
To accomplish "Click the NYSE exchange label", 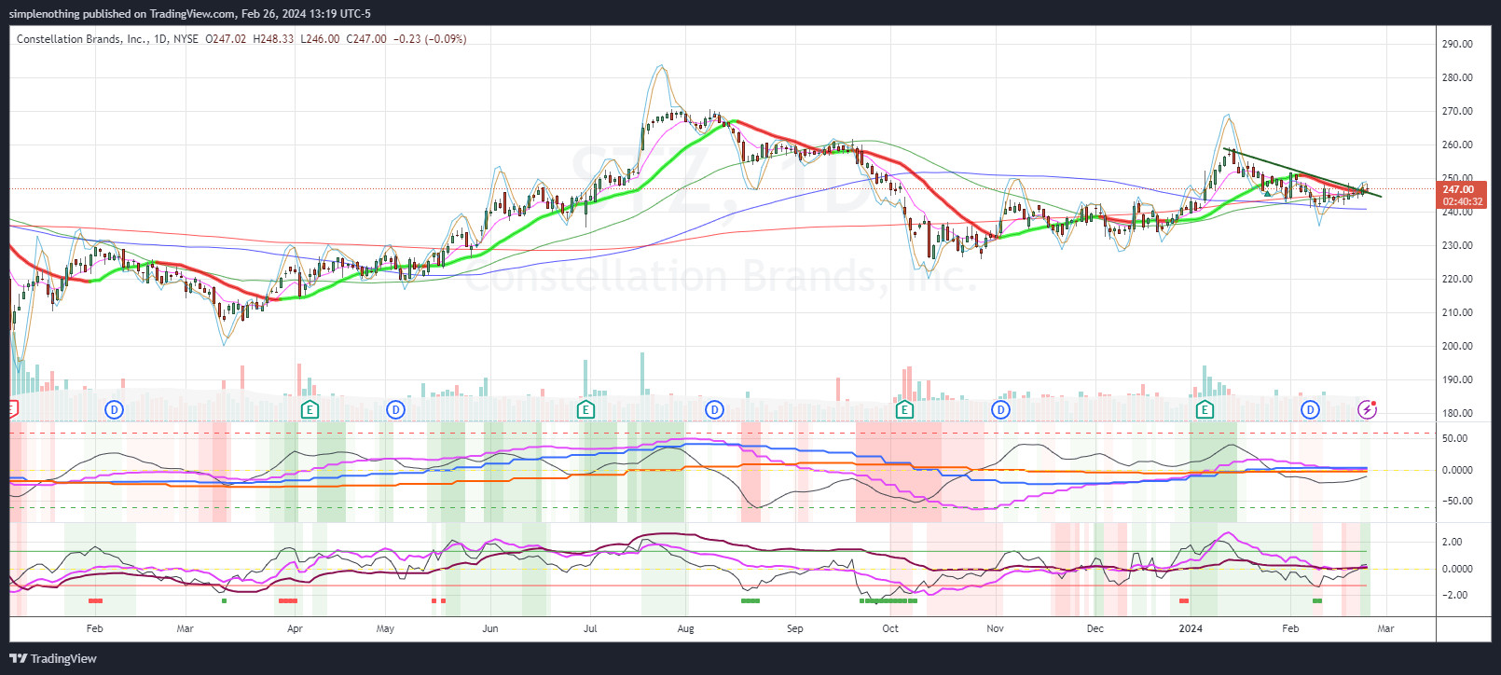I will (186, 39).
